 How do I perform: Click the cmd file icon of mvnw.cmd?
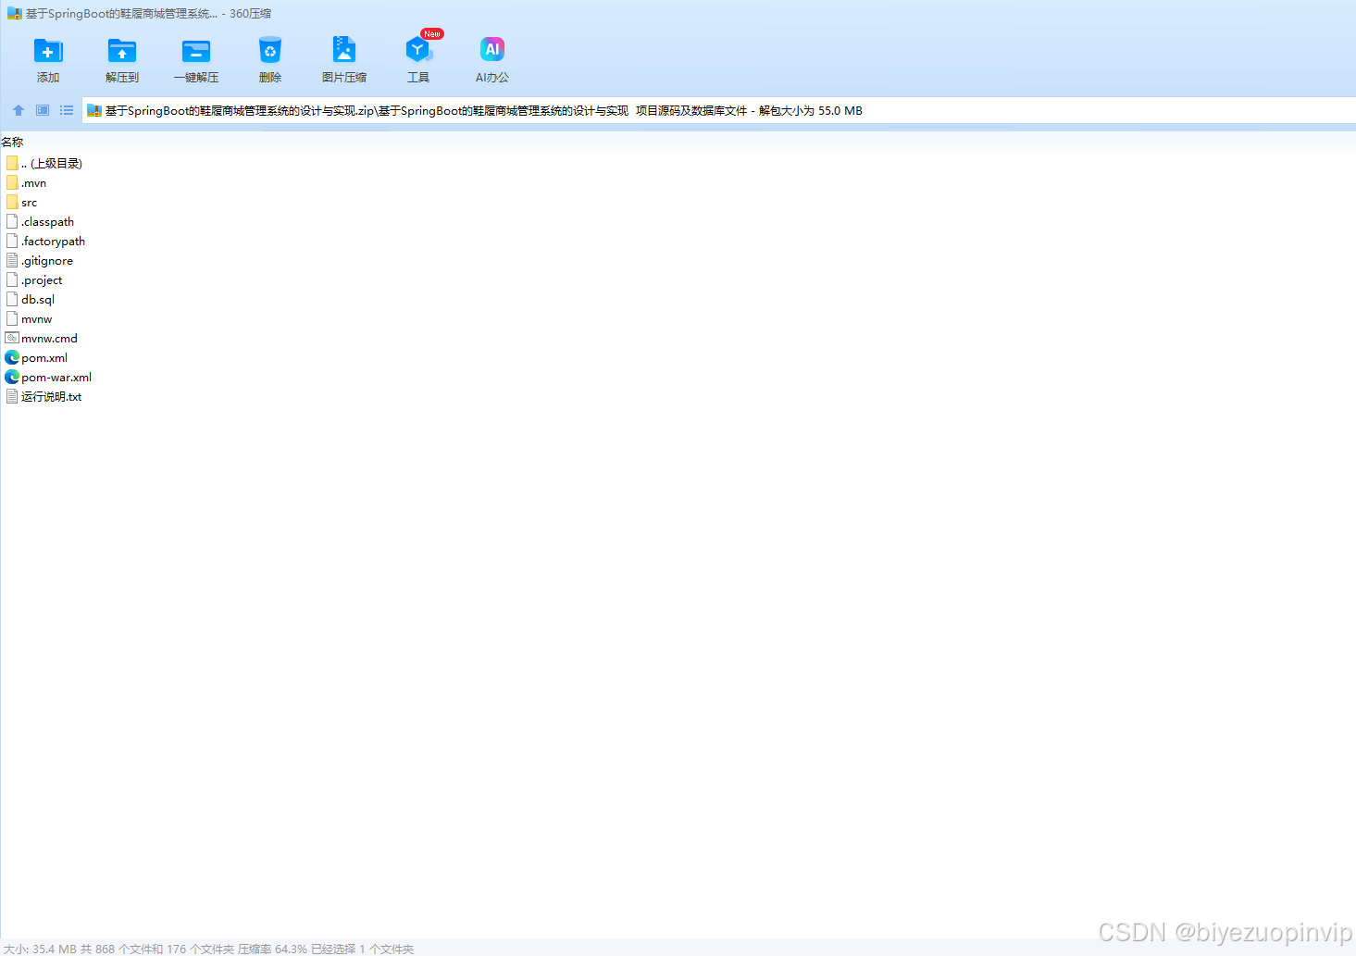tap(12, 339)
